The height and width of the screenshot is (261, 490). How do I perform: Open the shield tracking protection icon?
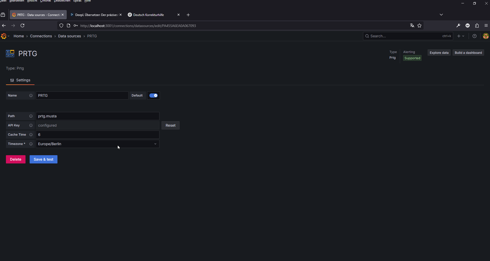pyautogui.click(x=61, y=25)
